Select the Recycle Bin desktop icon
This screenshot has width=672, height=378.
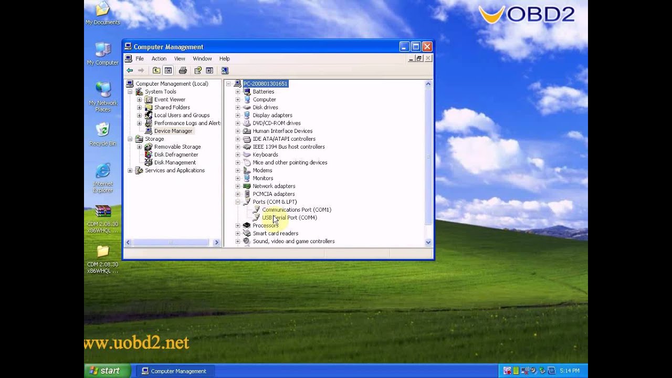coord(103,135)
